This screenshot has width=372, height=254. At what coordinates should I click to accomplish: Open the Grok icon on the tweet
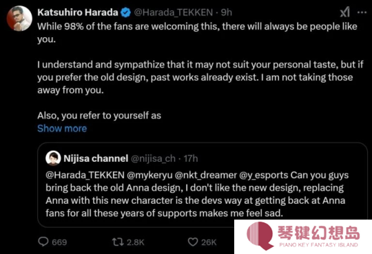click(344, 12)
